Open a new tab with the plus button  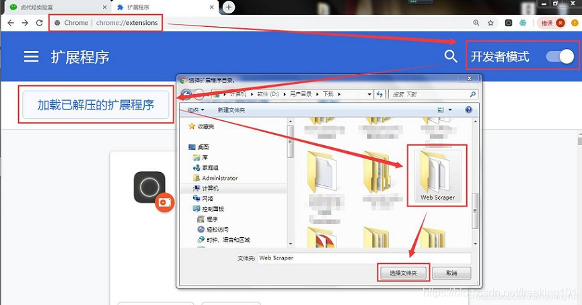coord(229,7)
